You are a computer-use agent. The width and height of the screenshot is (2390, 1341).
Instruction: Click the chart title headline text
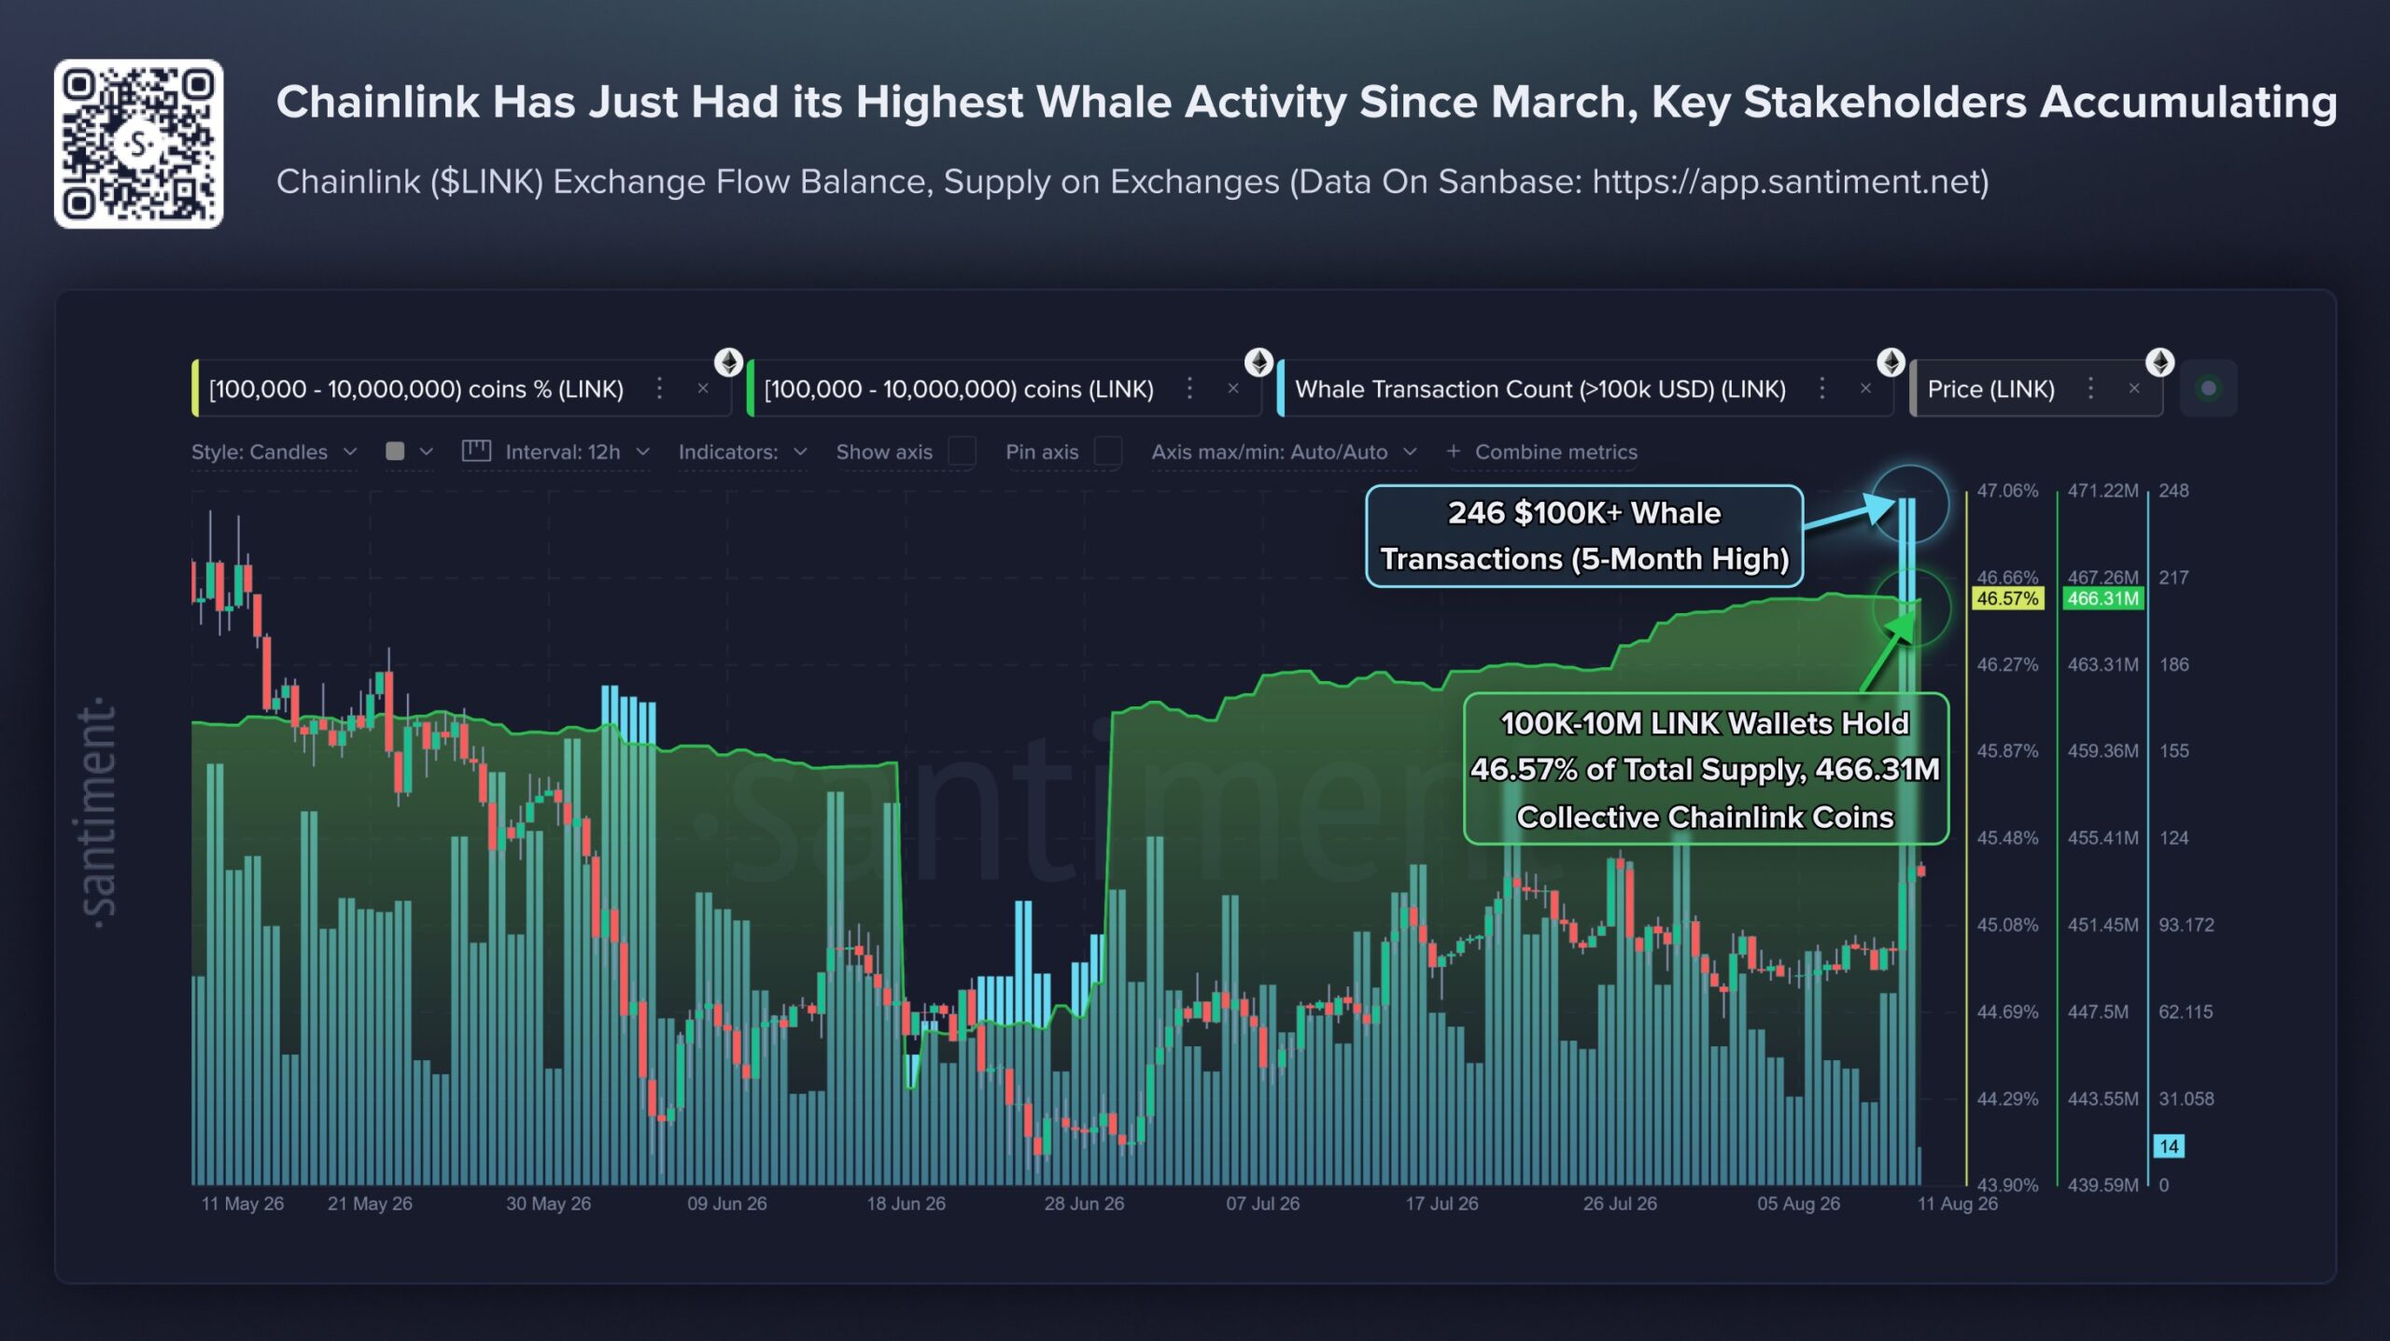click(1307, 103)
